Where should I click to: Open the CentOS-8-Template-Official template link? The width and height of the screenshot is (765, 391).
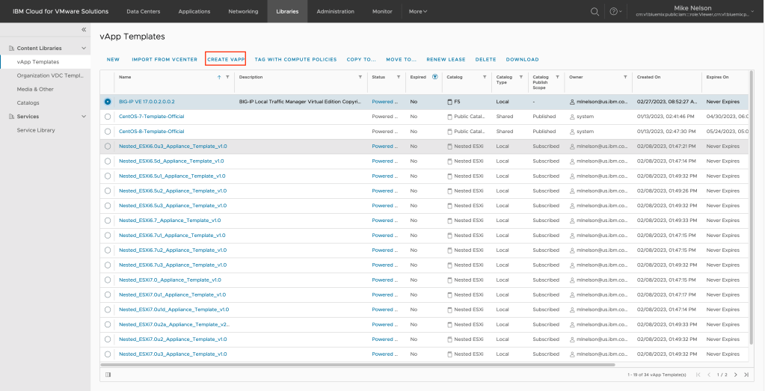[151, 132]
